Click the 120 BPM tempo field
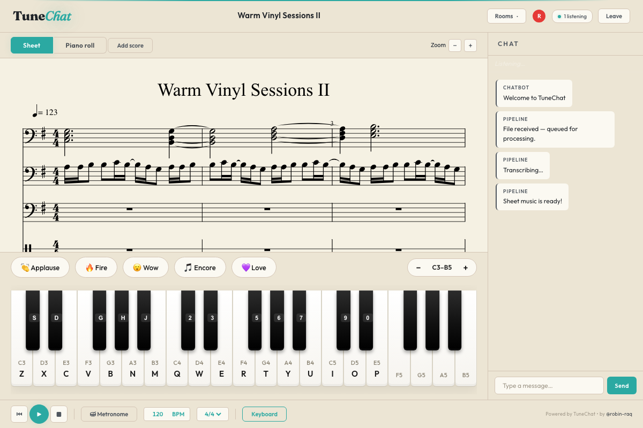Screen dimensions: 643x428 click(x=167, y=414)
